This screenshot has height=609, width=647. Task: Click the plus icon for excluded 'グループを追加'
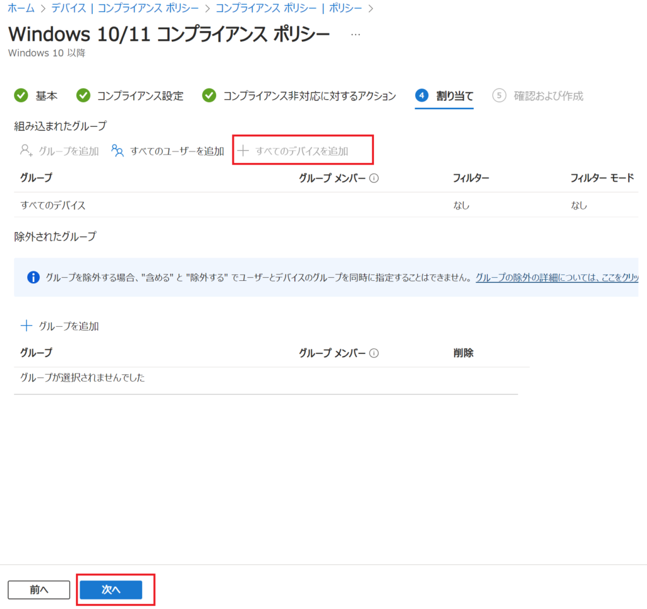(26, 326)
